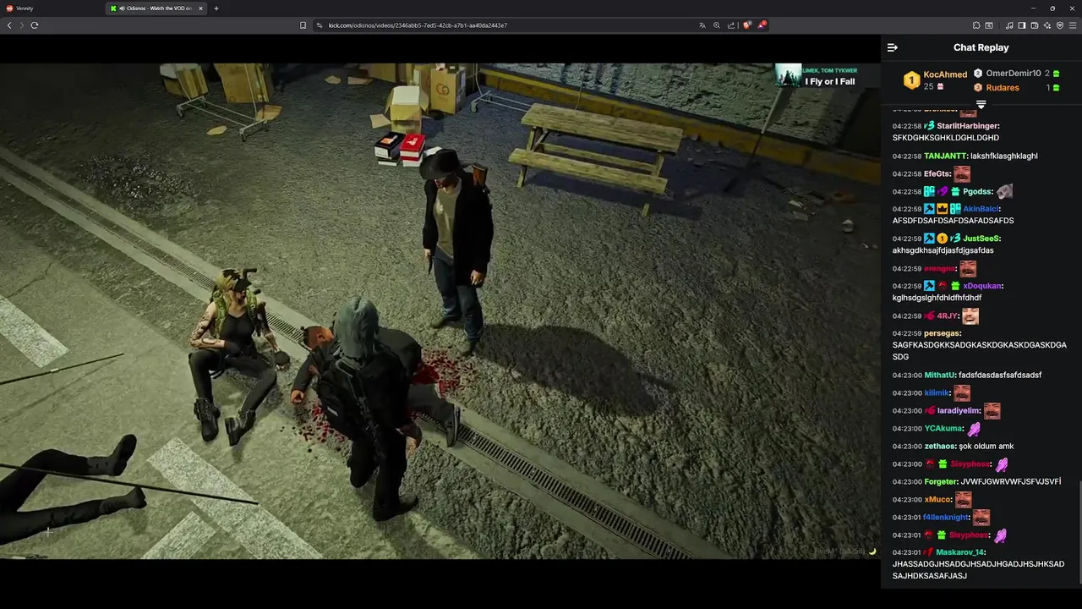Click the gold rank 1 badge

911,80
